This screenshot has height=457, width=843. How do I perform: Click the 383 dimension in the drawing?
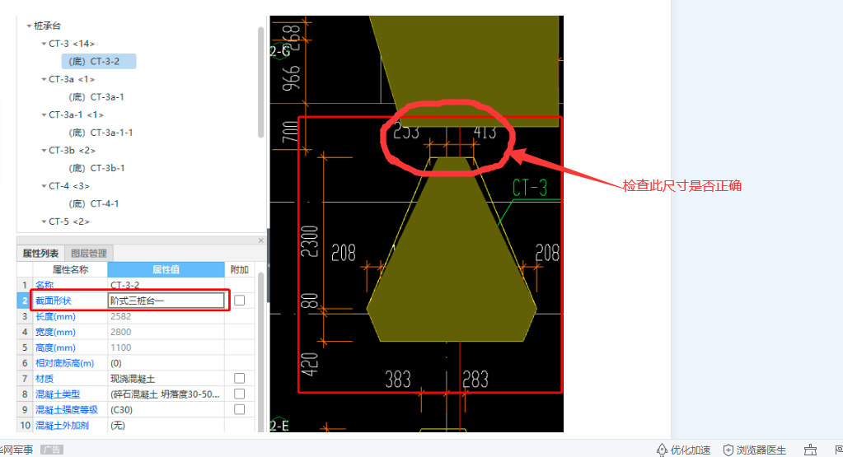pos(398,380)
